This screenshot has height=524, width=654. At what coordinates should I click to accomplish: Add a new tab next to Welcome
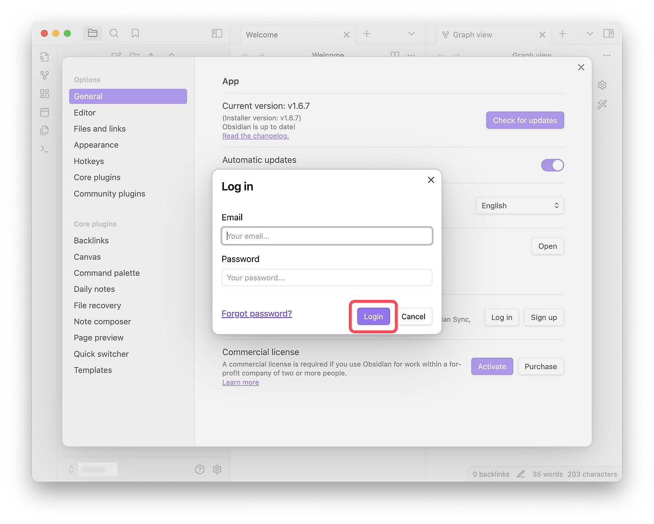tap(367, 34)
